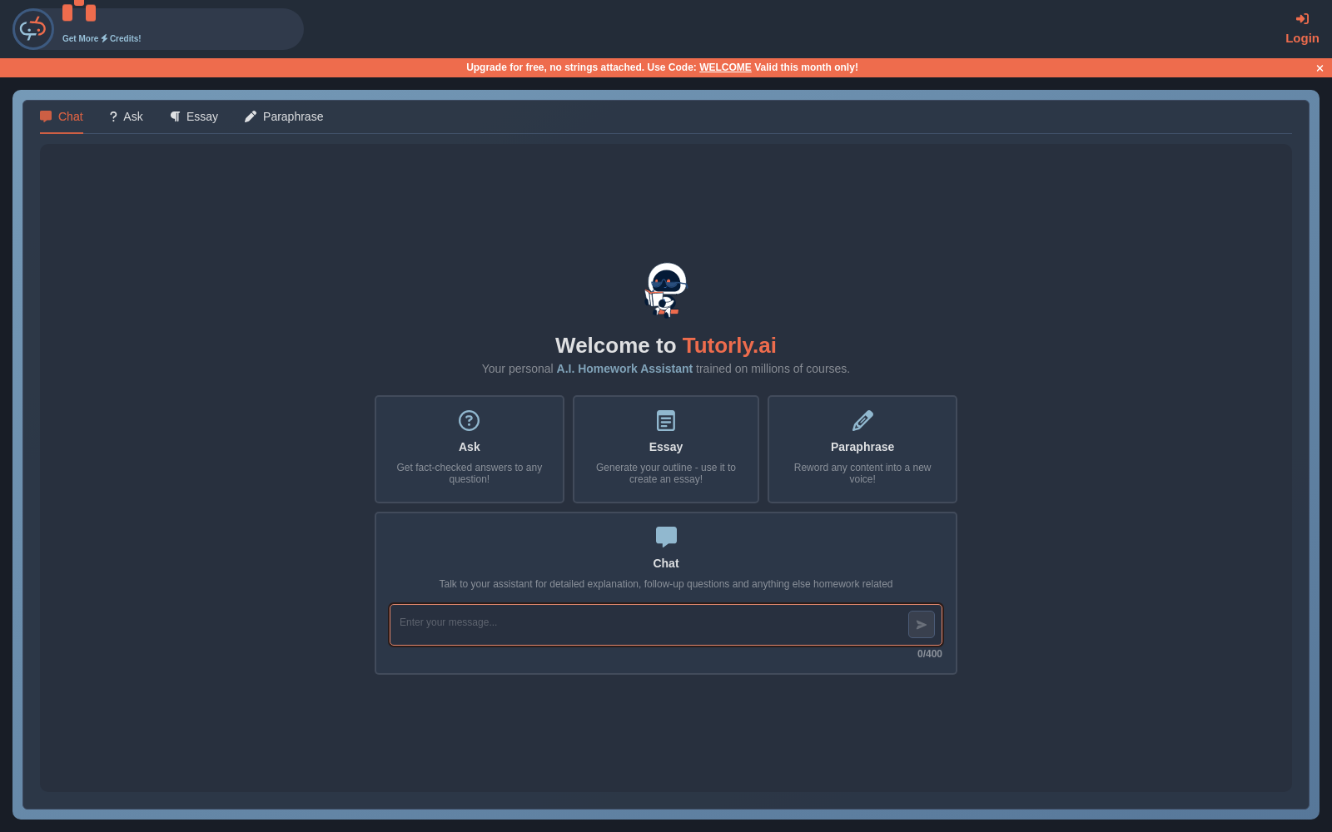This screenshot has height=832, width=1332.
Task: Switch to the Paraphrase tab
Action: (284, 116)
